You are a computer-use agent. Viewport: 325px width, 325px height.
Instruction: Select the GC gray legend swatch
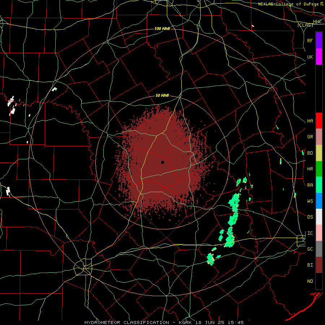tap(319, 249)
